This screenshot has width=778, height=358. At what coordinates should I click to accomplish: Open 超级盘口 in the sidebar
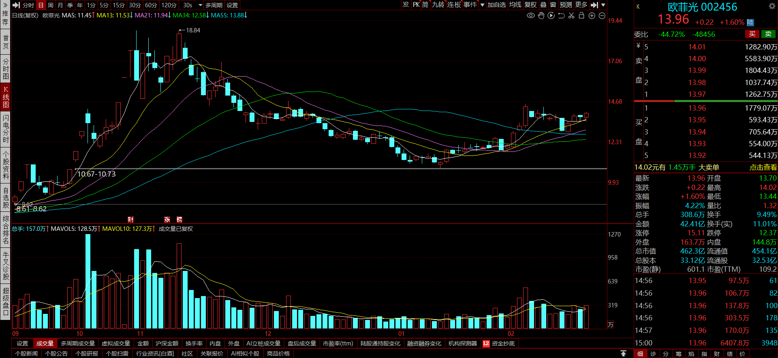[5, 302]
